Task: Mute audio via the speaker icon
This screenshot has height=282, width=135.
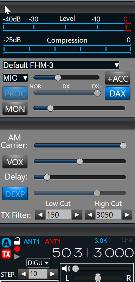Action: point(66,269)
